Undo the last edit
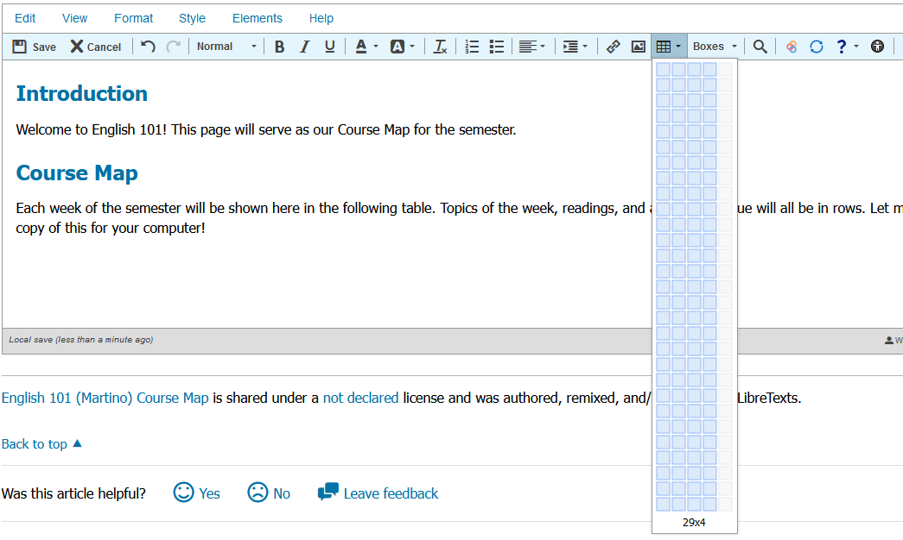This screenshot has height=540, width=903. pyautogui.click(x=149, y=47)
